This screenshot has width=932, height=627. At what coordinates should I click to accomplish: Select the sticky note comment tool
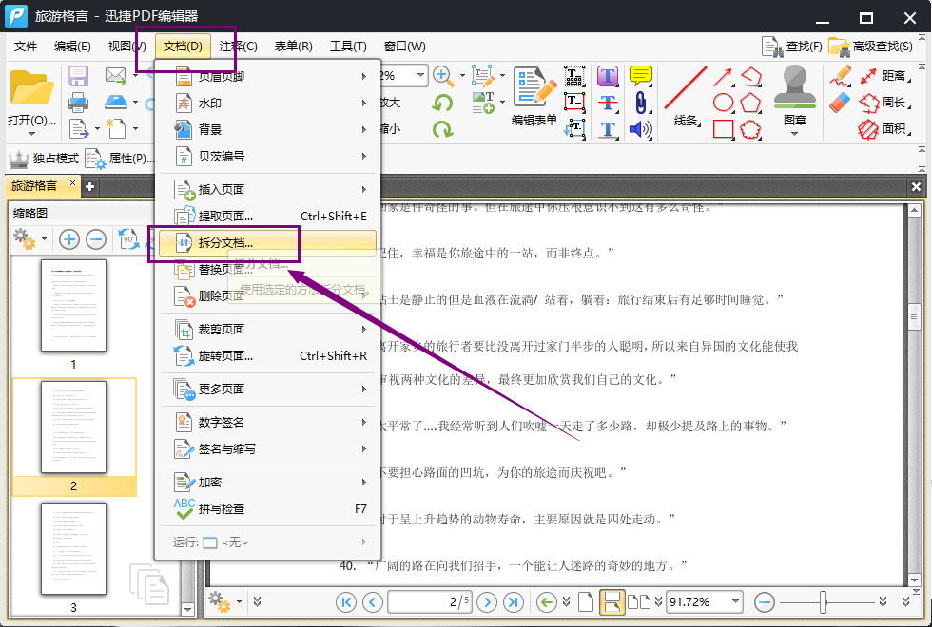pyautogui.click(x=641, y=76)
